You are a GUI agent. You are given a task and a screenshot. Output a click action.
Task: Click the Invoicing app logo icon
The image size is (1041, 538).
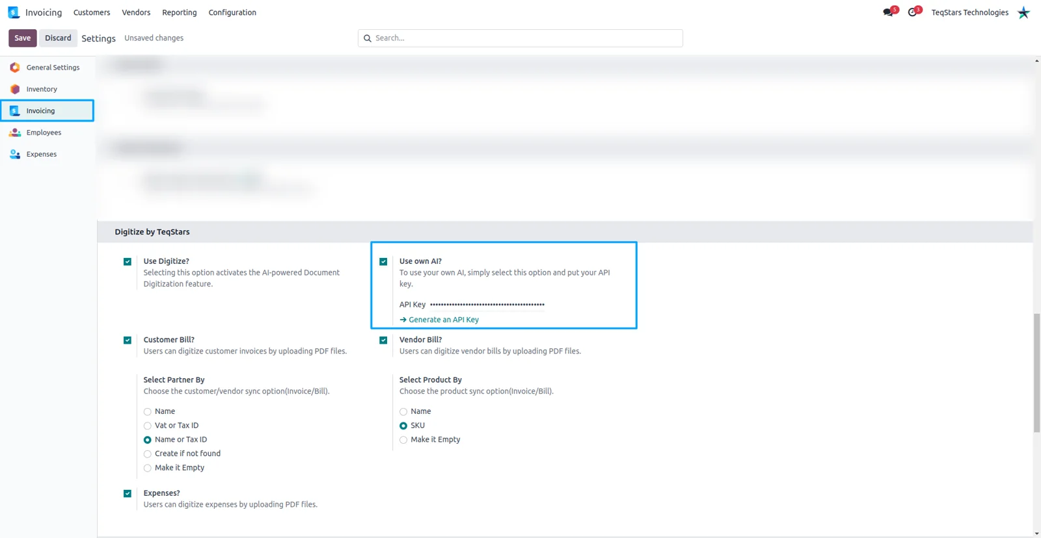pyautogui.click(x=14, y=12)
